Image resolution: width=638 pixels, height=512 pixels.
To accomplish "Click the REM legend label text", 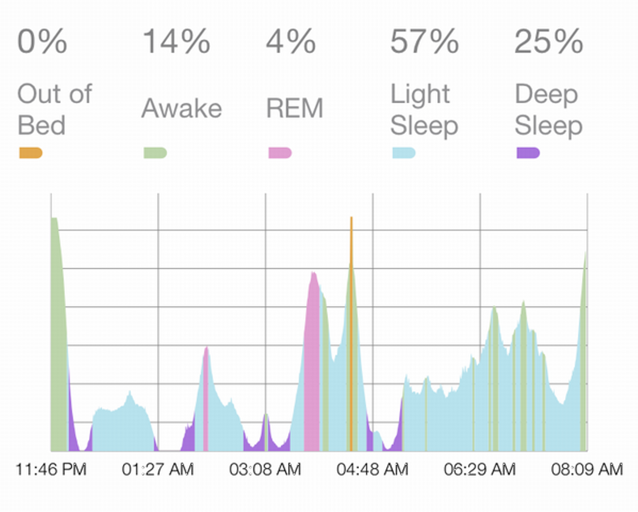I will pos(295,109).
